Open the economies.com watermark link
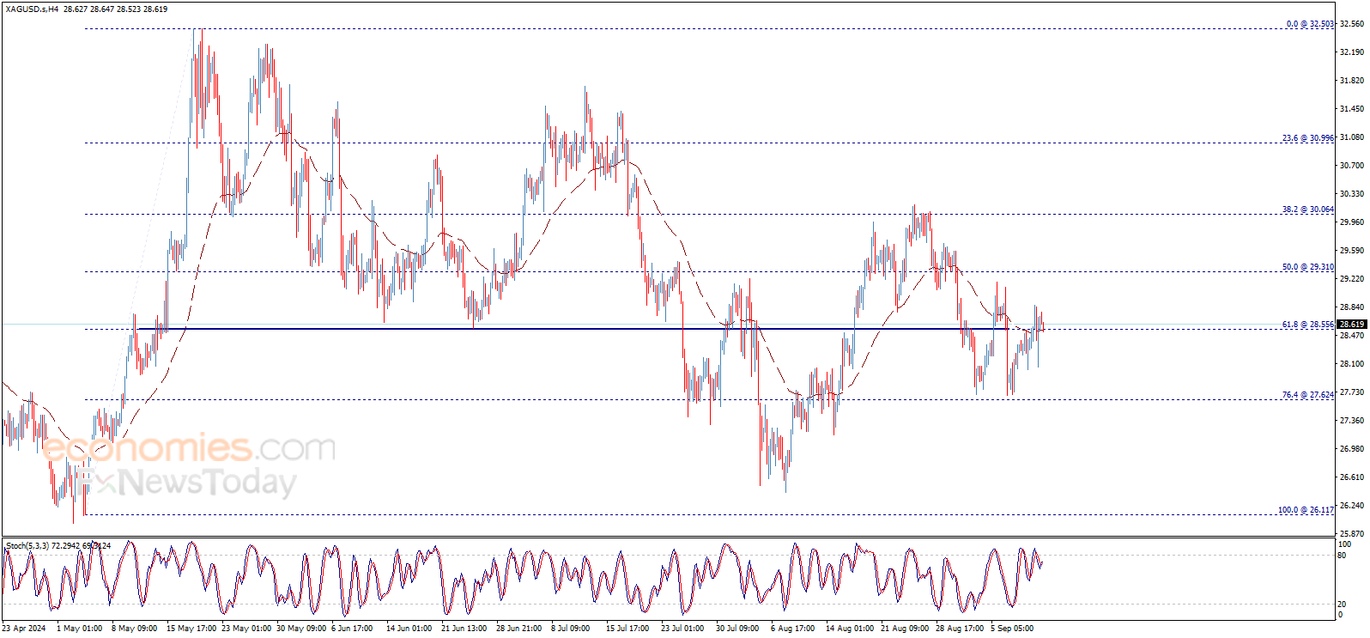Viewport: 1370px width, 638px height. (x=189, y=448)
